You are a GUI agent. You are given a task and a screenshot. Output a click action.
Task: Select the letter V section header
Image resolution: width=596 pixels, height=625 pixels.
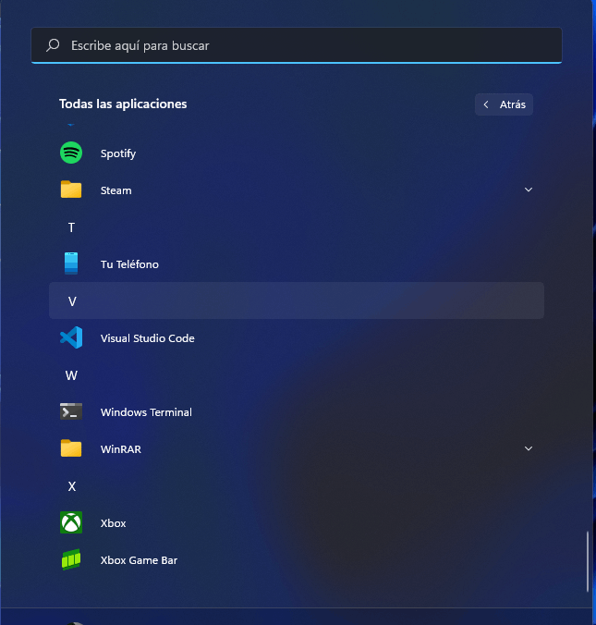(x=297, y=300)
